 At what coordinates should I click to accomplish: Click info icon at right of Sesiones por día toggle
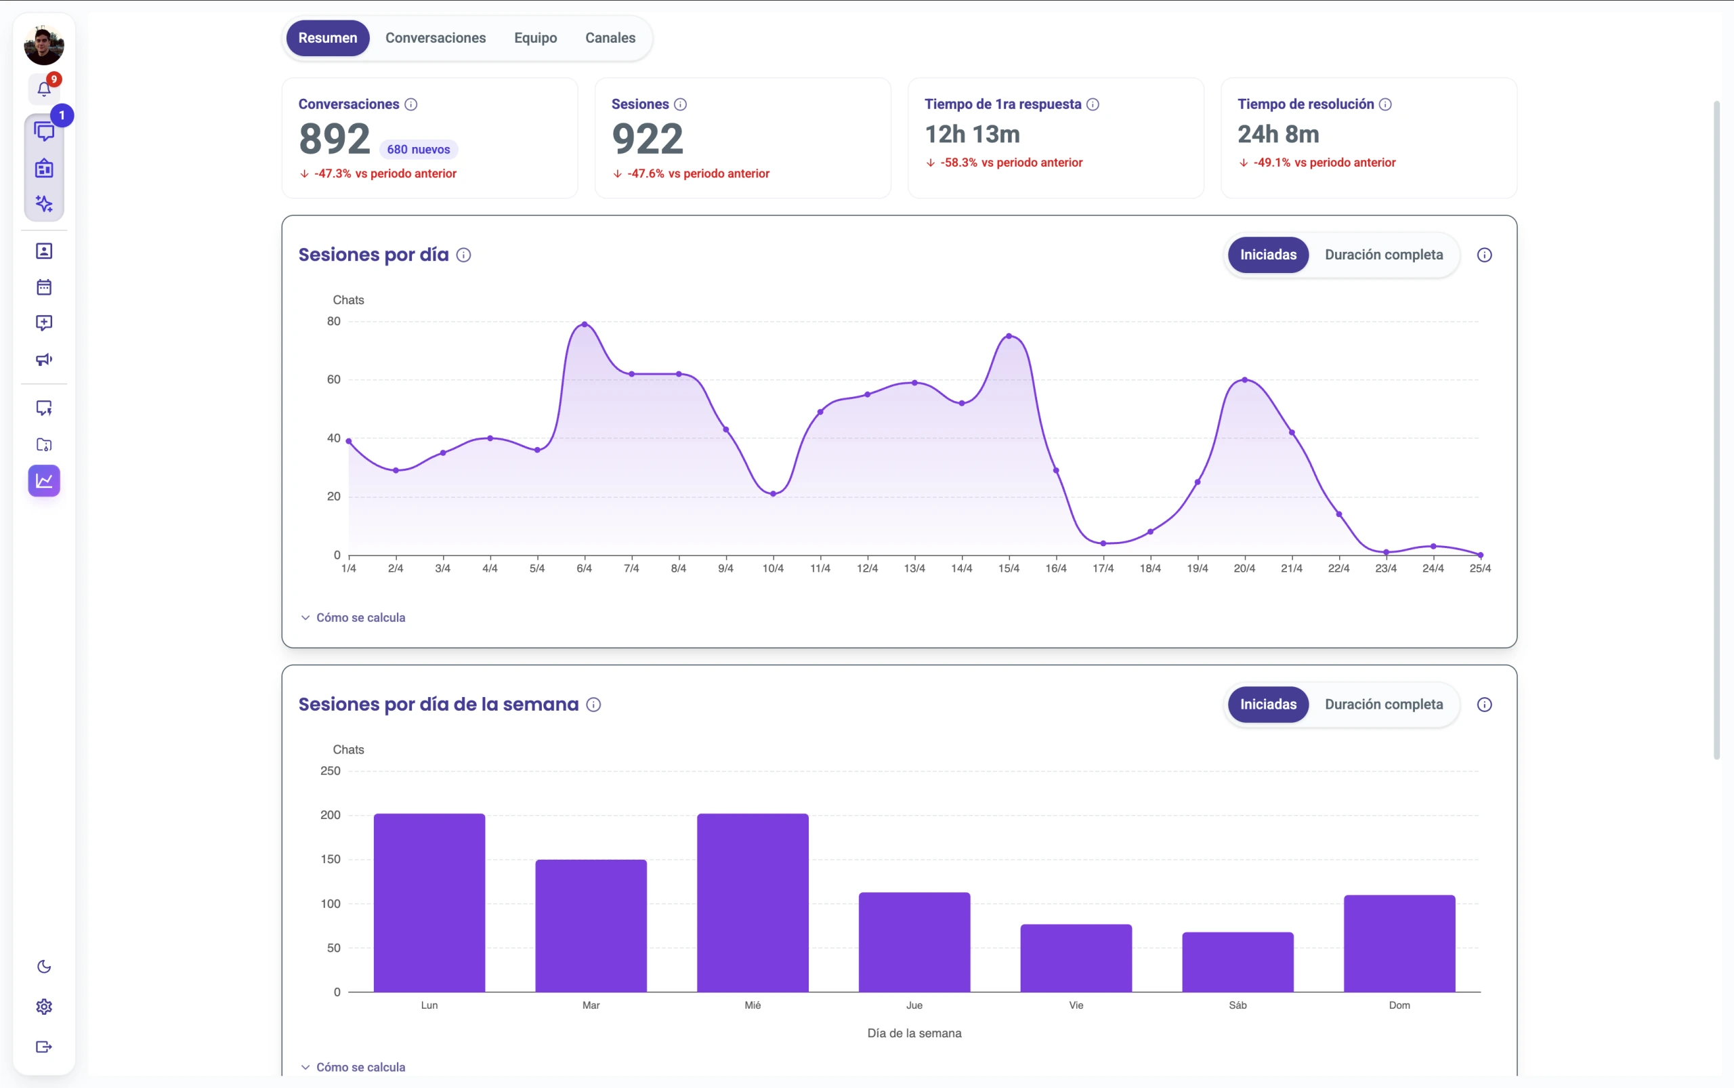point(1484,255)
